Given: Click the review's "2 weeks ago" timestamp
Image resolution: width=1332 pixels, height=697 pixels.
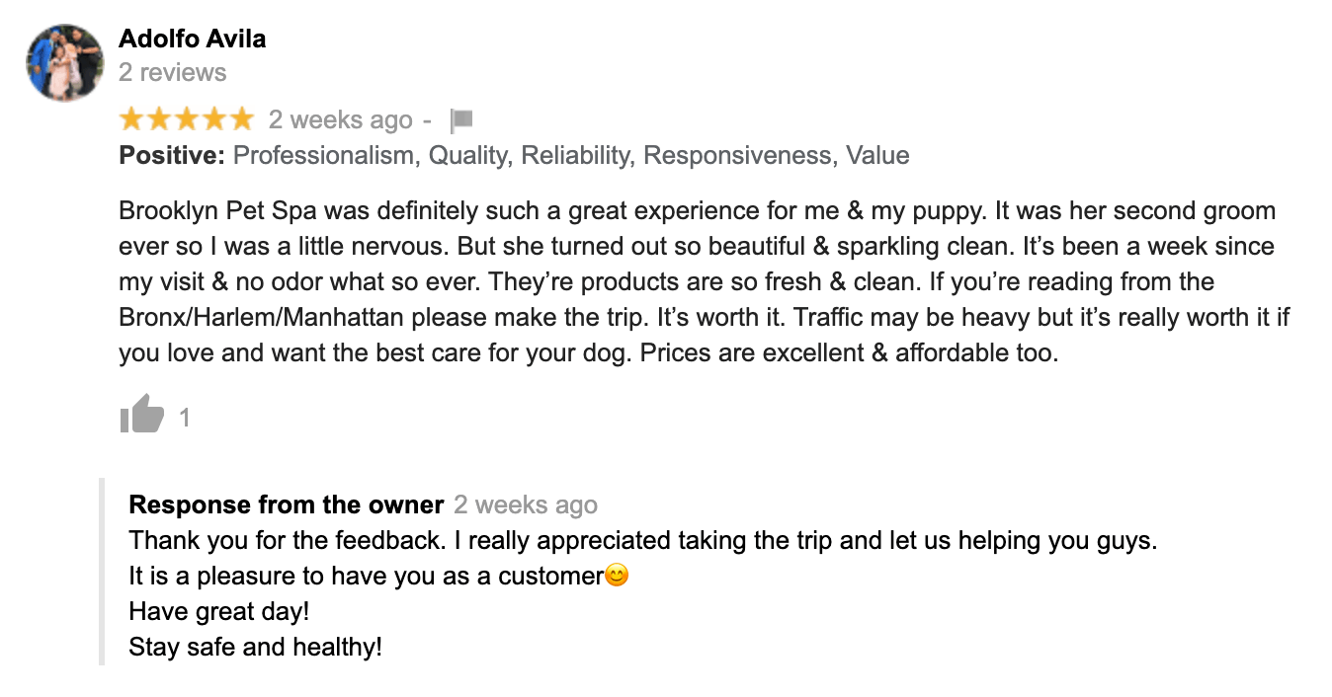Looking at the screenshot, I should click(x=340, y=120).
